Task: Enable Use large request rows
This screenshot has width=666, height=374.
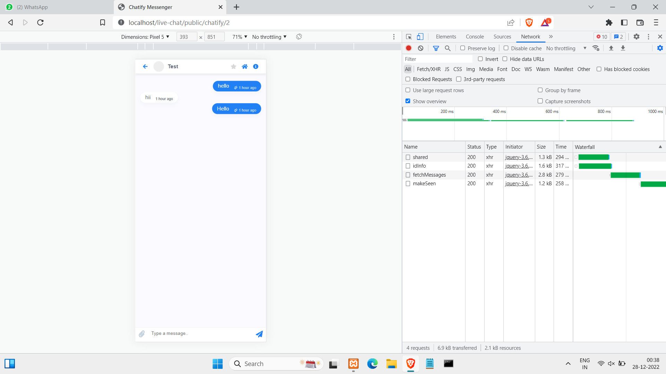Action: (408, 90)
